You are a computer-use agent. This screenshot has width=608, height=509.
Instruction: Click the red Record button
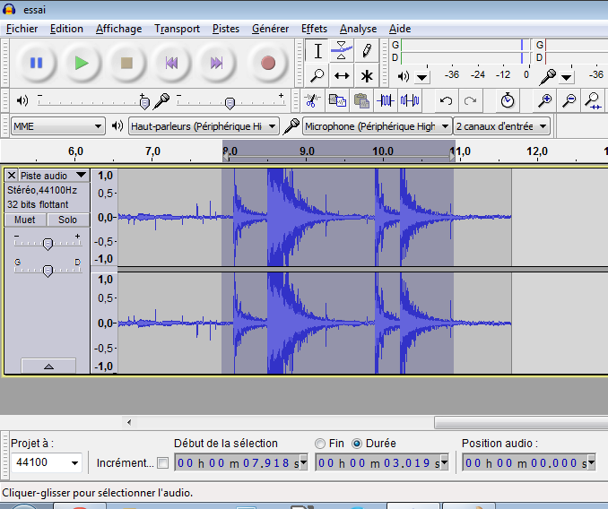pyautogui.click(x=267, y=63)
